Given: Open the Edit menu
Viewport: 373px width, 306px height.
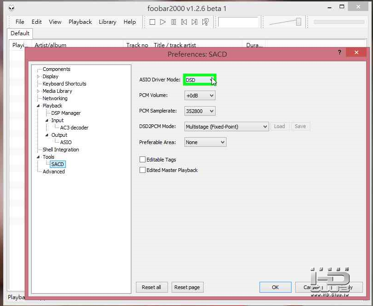Looking at the screenshot, I should (37, 22).
